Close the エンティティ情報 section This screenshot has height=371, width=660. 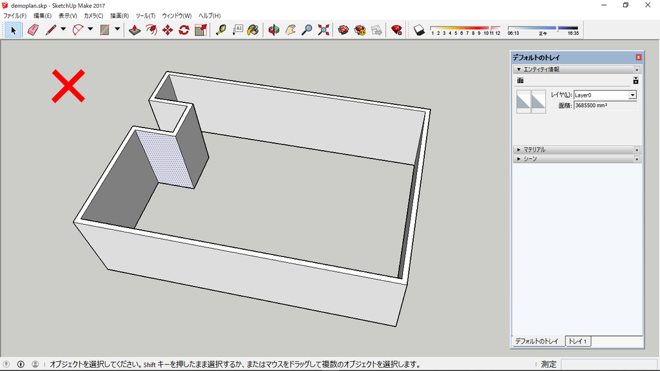[637, 70]
